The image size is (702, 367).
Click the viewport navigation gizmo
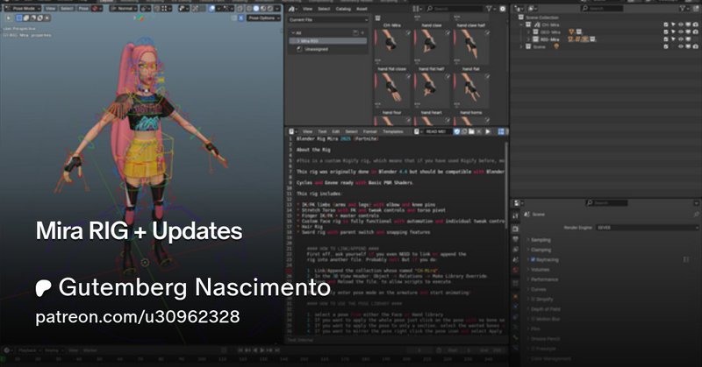[140, 18]
